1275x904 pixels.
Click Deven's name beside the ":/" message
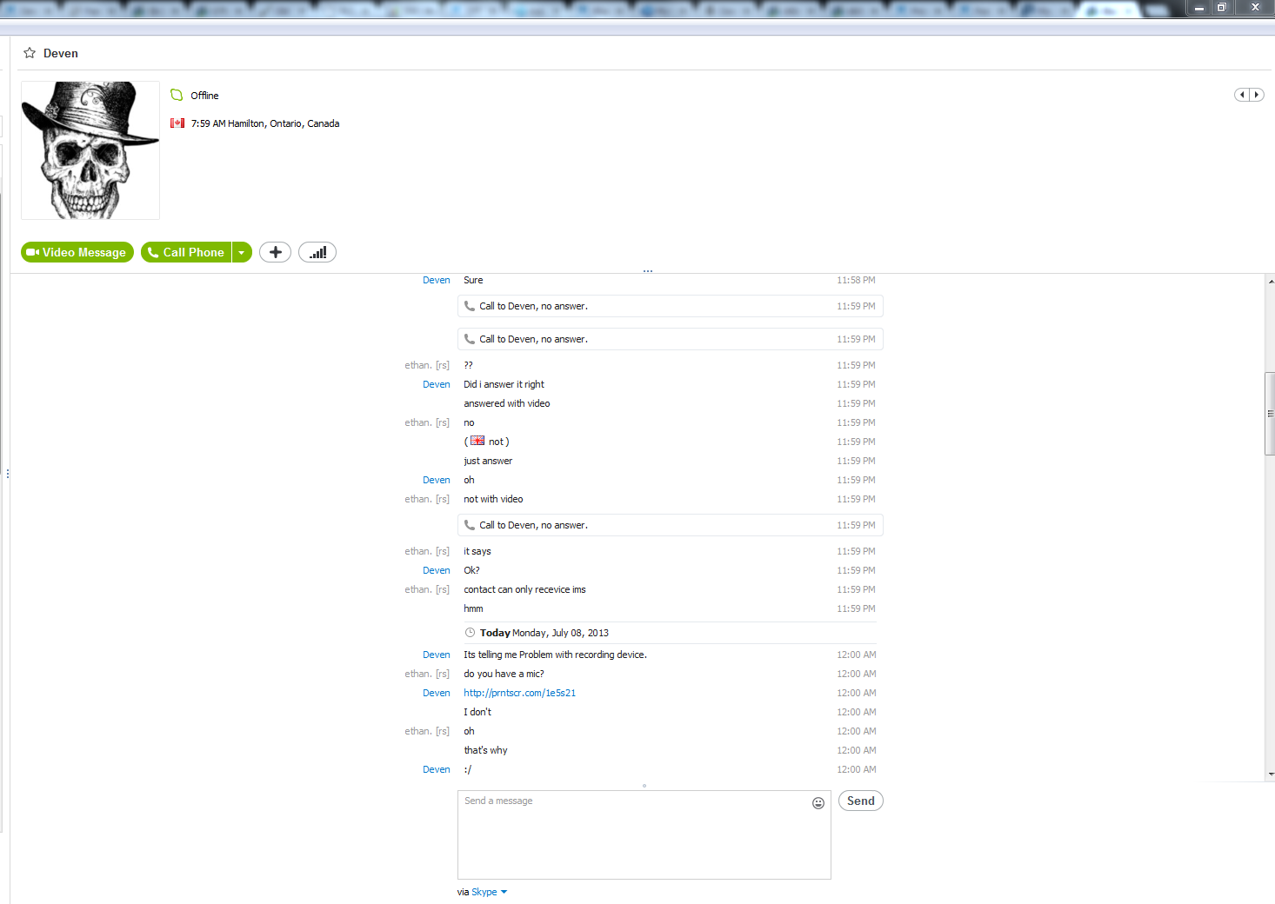click(437, 769)
